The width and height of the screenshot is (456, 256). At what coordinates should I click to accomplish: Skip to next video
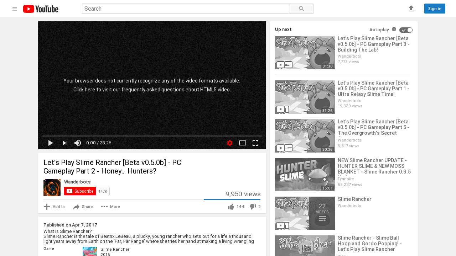point(65,143)
